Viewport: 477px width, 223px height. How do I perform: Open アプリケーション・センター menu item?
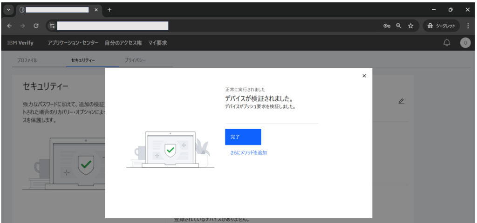73,43
